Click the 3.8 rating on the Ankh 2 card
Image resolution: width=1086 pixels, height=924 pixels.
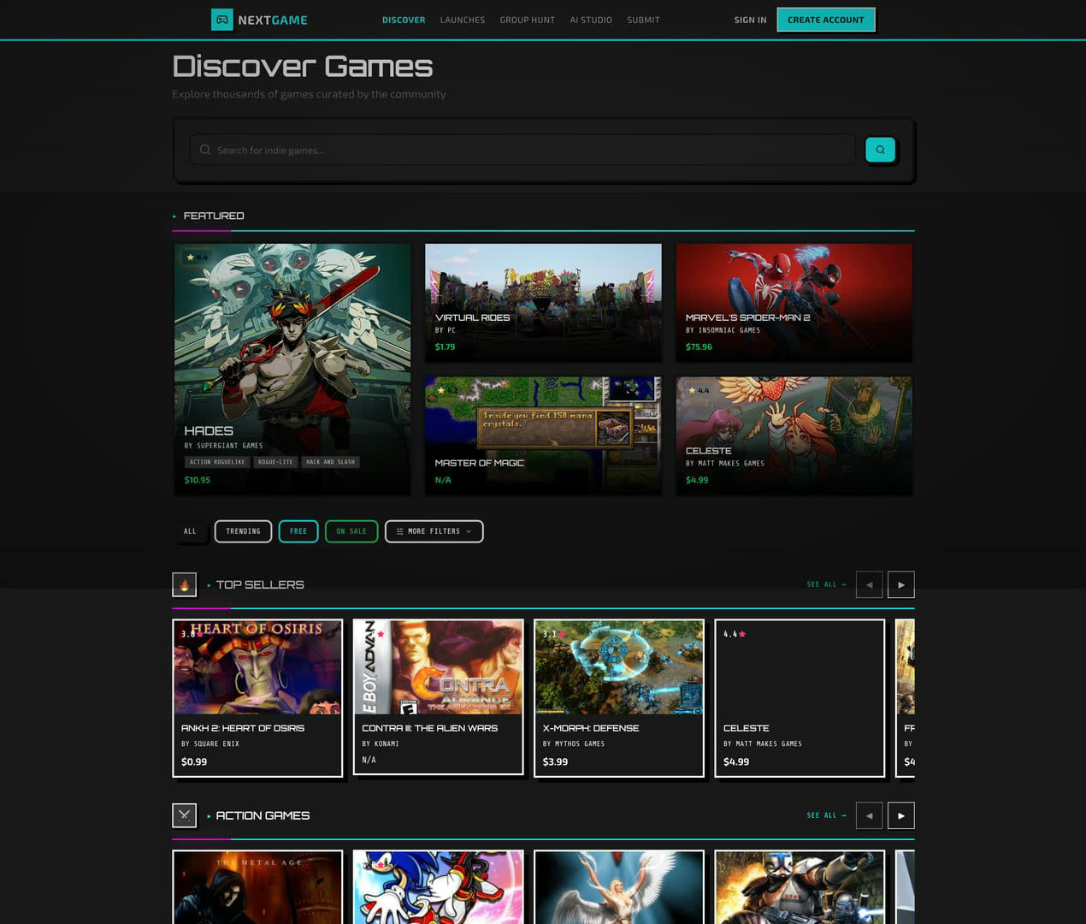point(192,634)
